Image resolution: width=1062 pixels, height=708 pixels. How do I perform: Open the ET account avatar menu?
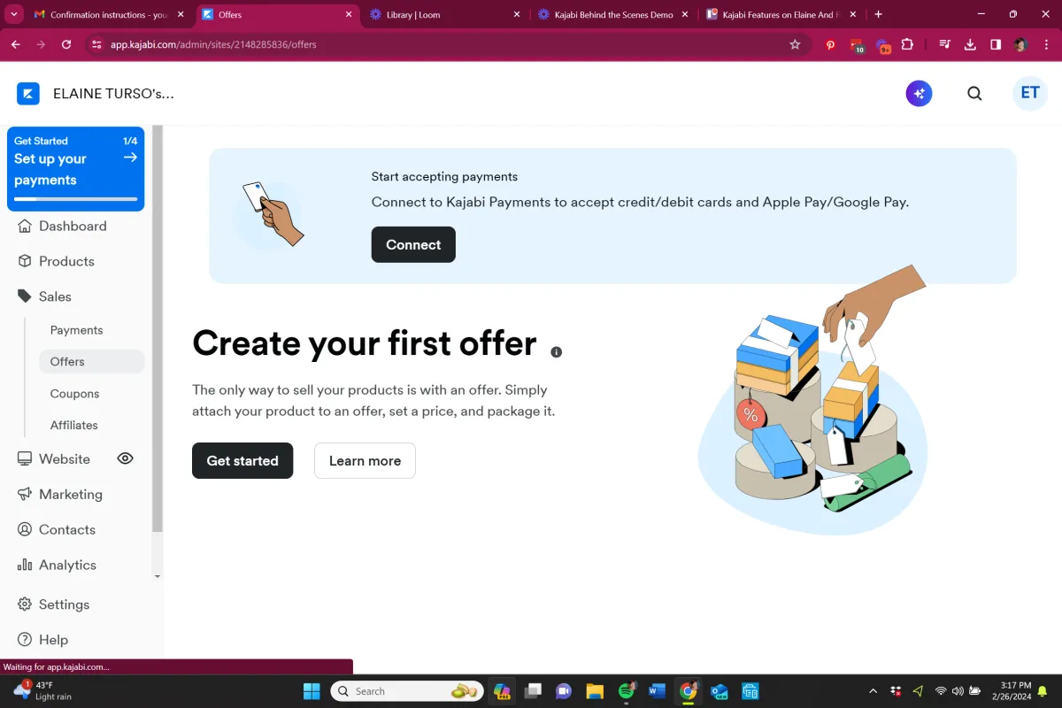coord(1030,93)
